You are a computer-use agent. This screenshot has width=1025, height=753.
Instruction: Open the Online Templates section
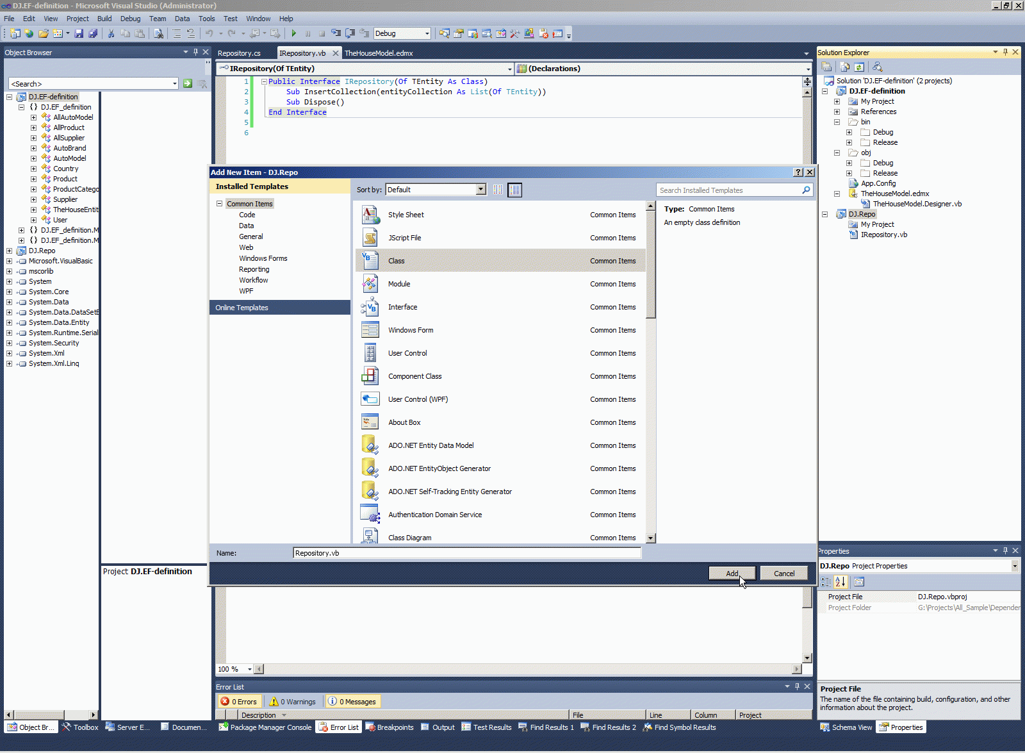(280, 308)
